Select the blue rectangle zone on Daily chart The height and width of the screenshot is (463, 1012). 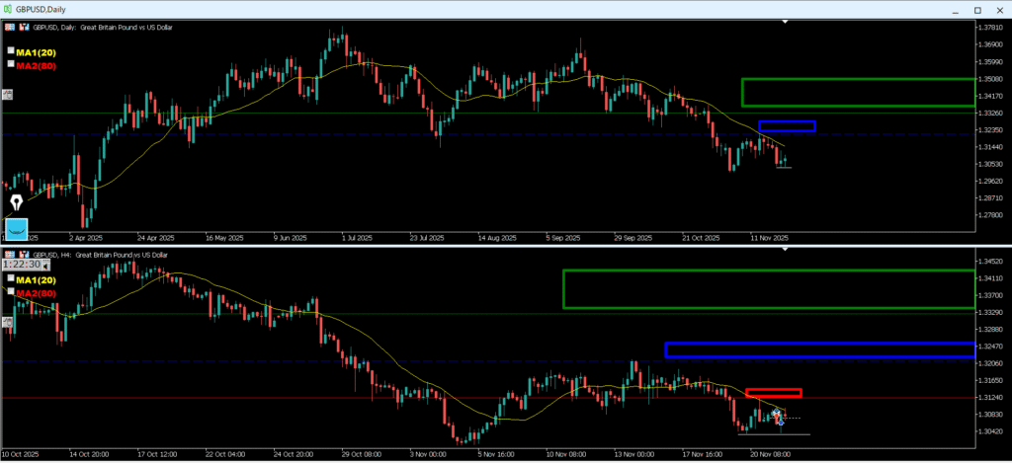787,121
